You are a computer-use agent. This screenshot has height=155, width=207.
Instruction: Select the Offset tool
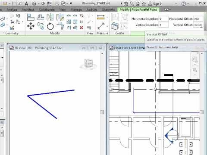pos(41,17)
